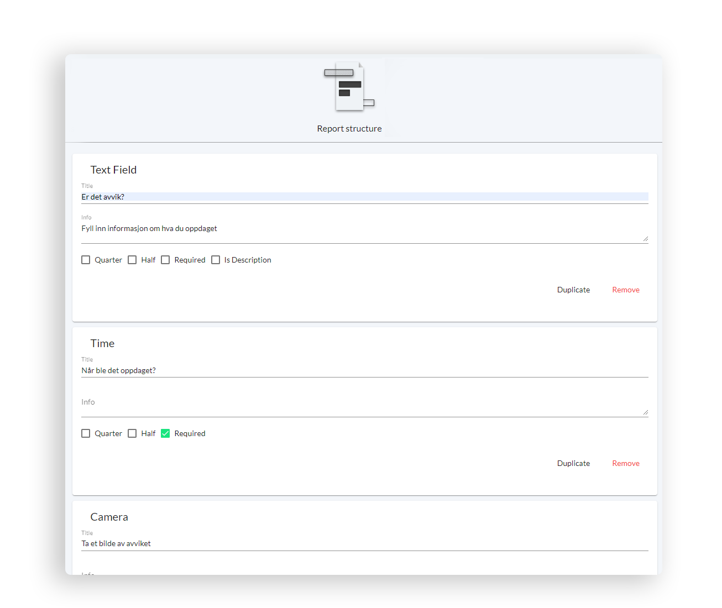Edit the Time field title input
This screenshot has height=608, width=722.
coord(364,370)
